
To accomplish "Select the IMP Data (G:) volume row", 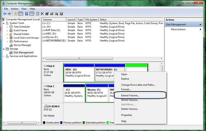I will [x=103, y=30].
